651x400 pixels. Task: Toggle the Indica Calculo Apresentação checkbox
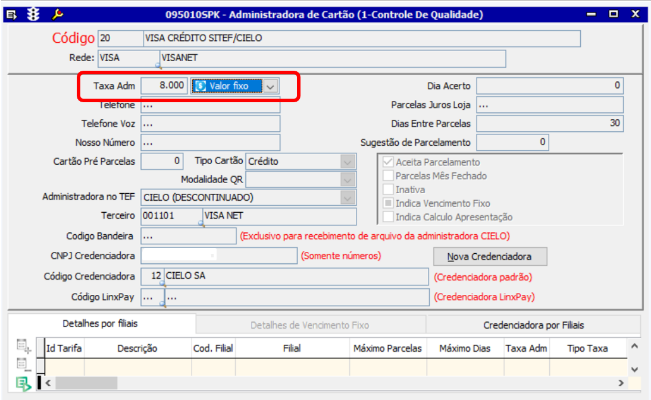(388, 217)
